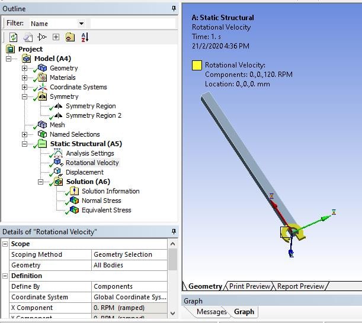Click the Solution (A6) icon
362x323 pixels.
click(x=58, y=182)
